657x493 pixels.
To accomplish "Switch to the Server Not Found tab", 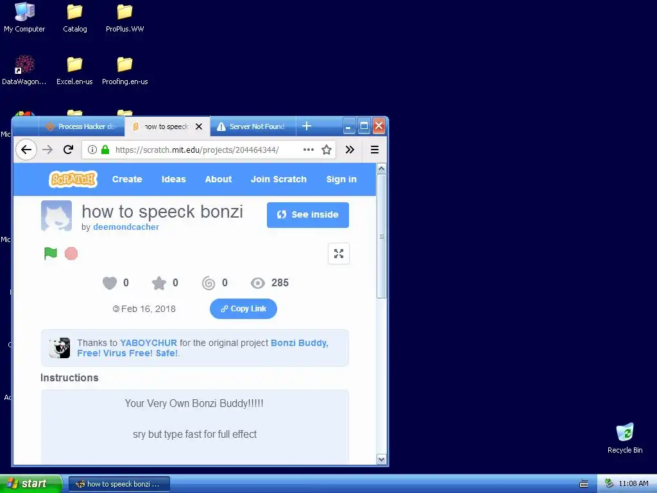I will click(x=253, y=126).
